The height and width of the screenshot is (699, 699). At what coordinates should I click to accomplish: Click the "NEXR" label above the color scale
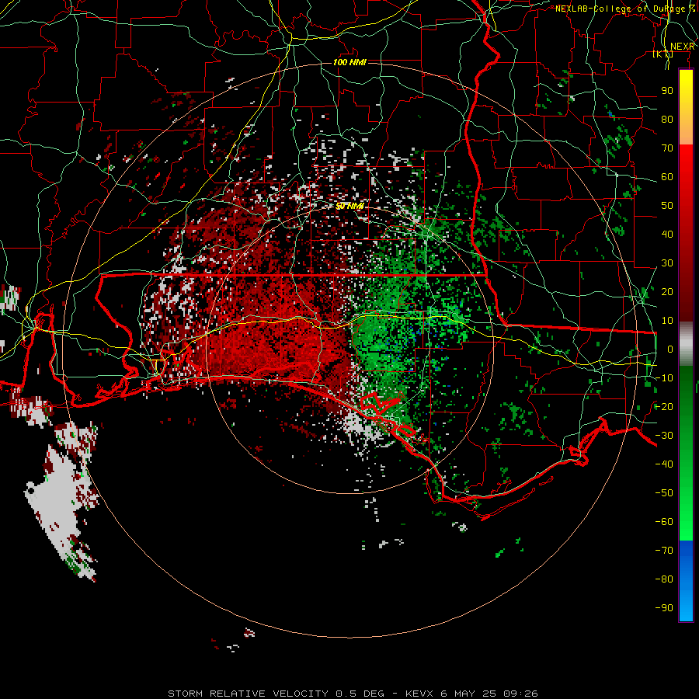(683, 47)
